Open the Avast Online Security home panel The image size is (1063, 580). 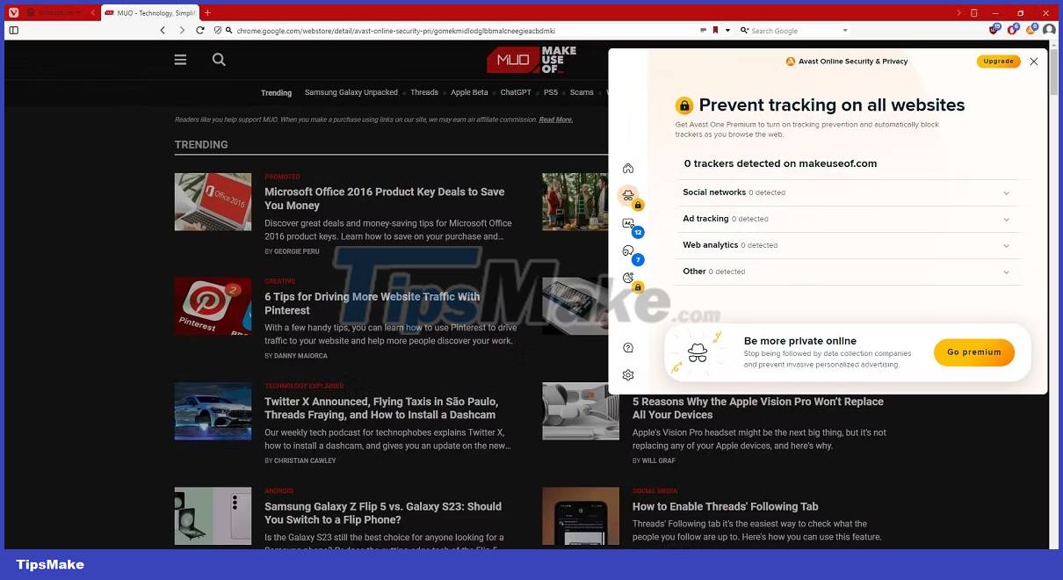pyautogui.click(x=628, y=167)
